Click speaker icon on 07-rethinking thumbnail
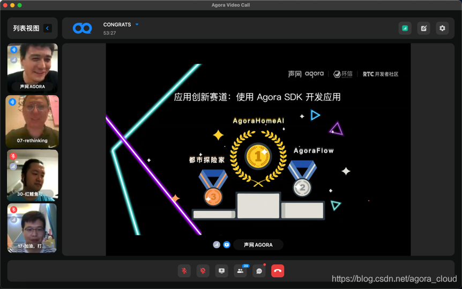 12,102
